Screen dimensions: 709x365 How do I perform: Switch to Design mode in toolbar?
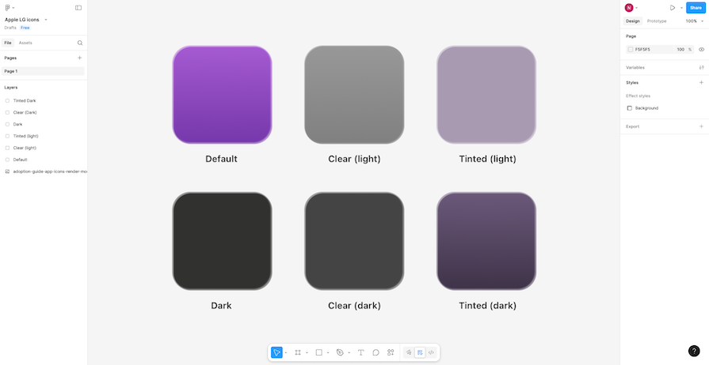click(x=420, y=352)
